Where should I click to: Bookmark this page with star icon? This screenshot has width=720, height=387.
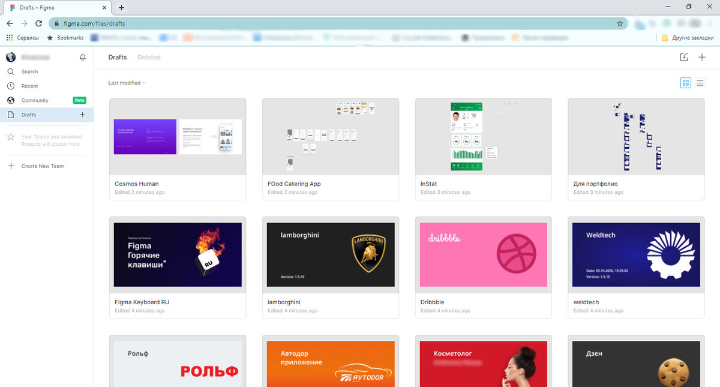(x=620, y=23)
